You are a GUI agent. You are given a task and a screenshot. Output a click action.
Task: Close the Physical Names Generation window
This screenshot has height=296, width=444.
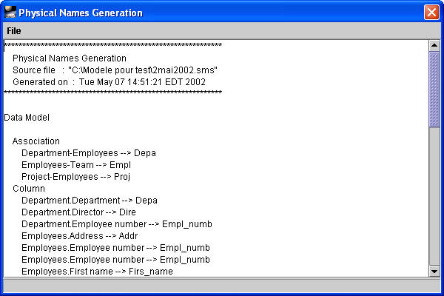(x=431, y=13)
